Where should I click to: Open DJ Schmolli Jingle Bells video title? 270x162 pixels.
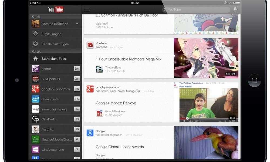click(x=127, y=15)
